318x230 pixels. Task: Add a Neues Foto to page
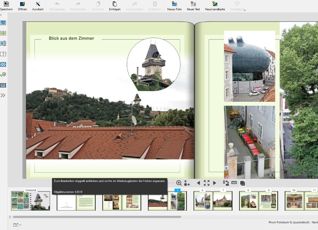pos(174,4)
